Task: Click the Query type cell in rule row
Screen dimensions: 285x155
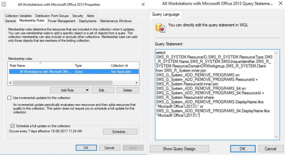Action: [x=79, y=72]
